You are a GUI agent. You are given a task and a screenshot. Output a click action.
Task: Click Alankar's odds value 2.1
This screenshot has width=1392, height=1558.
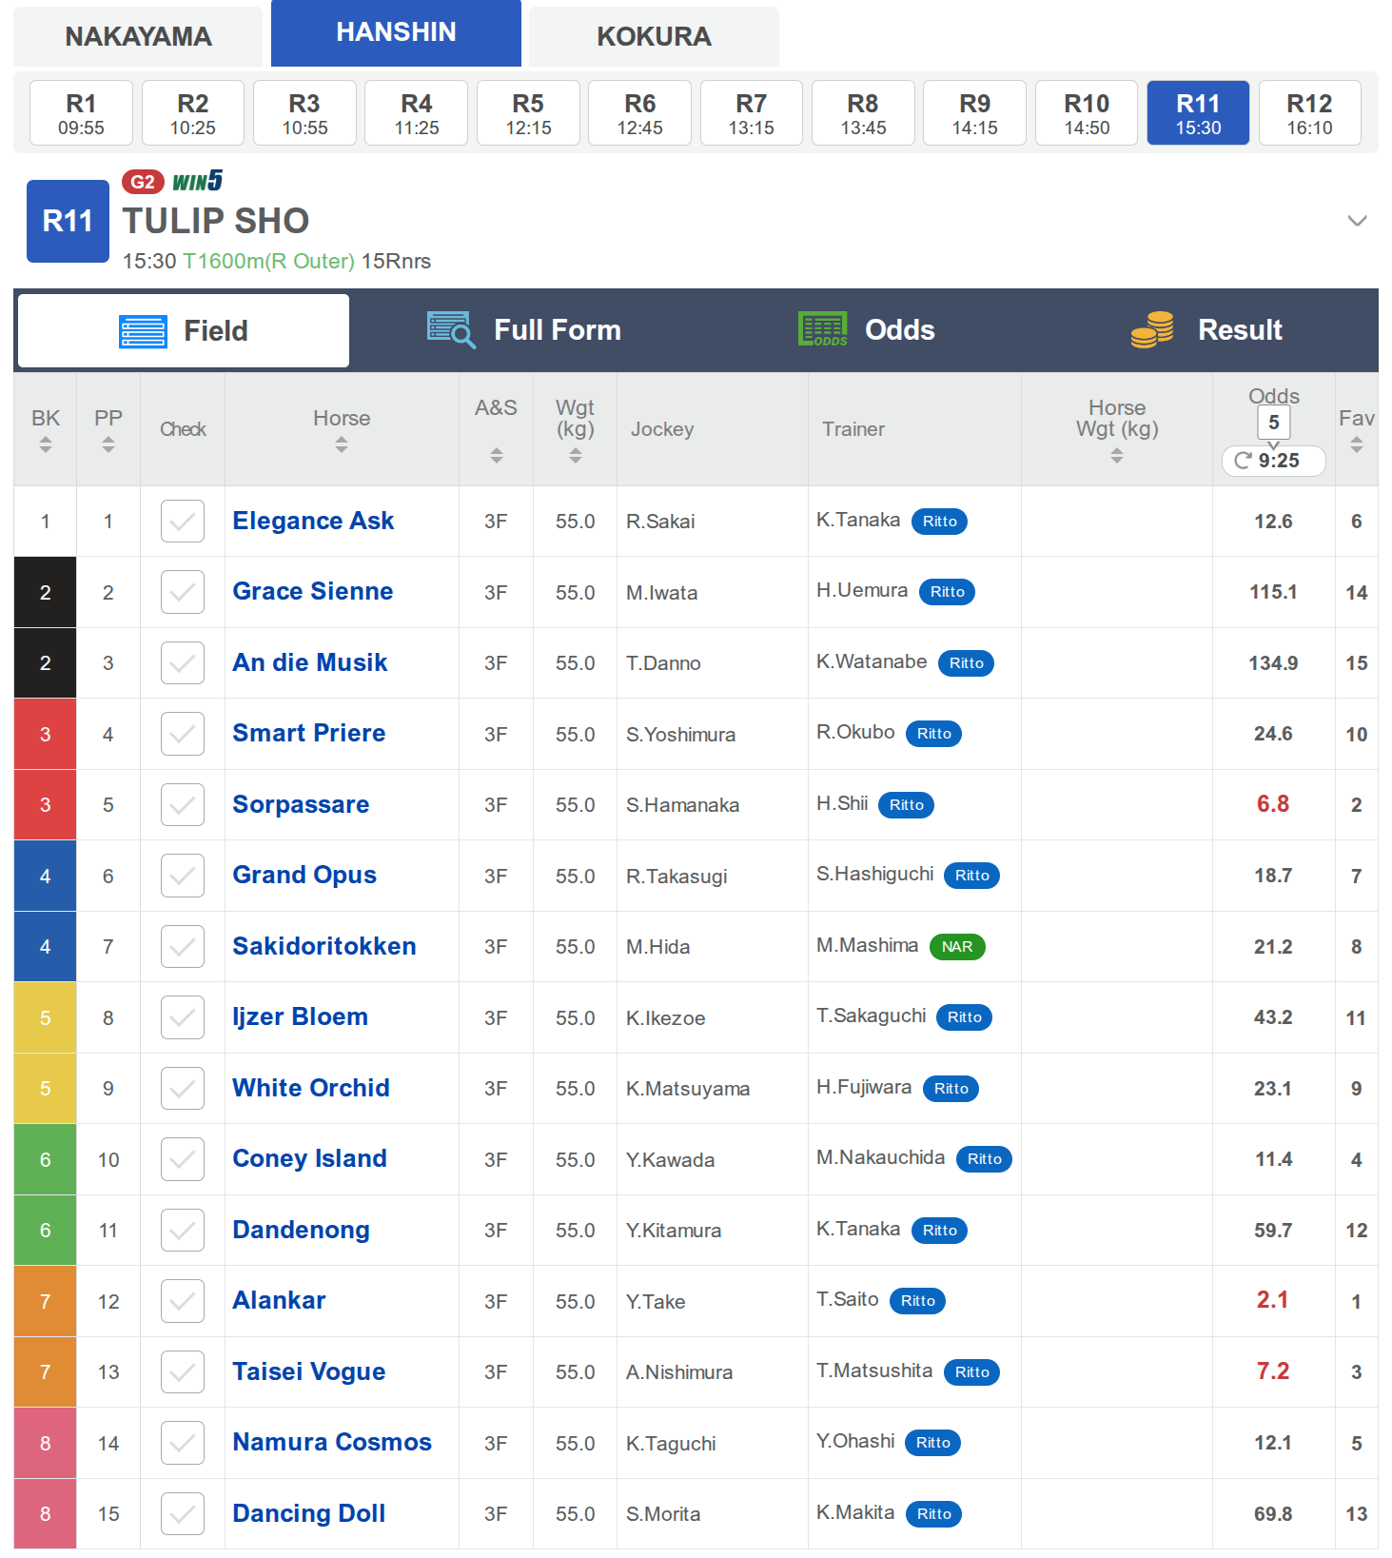click(1272, 1300)
